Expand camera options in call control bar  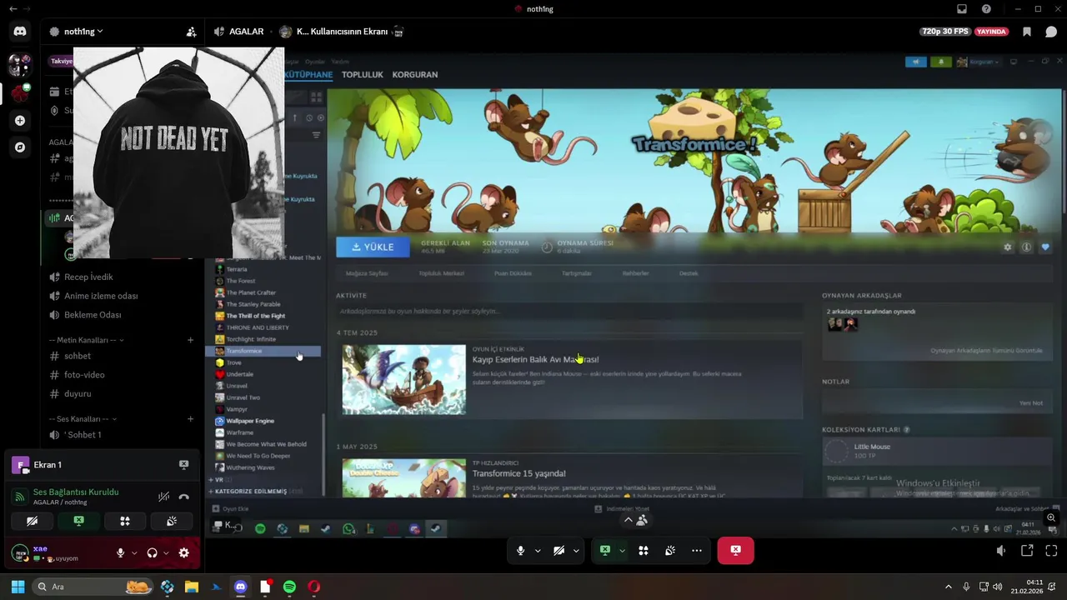click(576, 551)
